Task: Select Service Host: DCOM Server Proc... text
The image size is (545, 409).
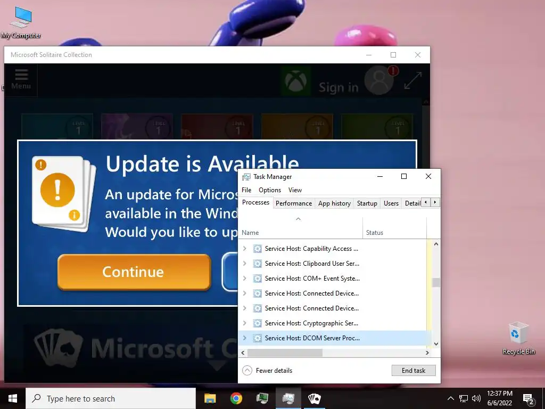Action: (x=312, y=338)
